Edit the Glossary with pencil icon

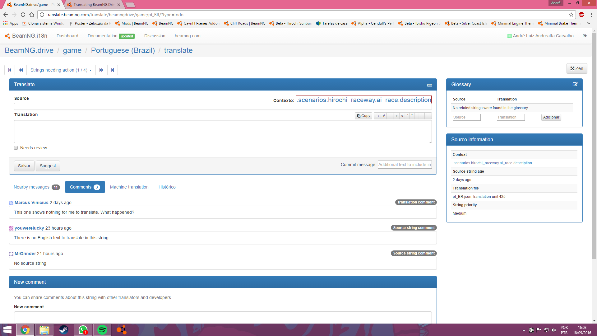(575, 84)
